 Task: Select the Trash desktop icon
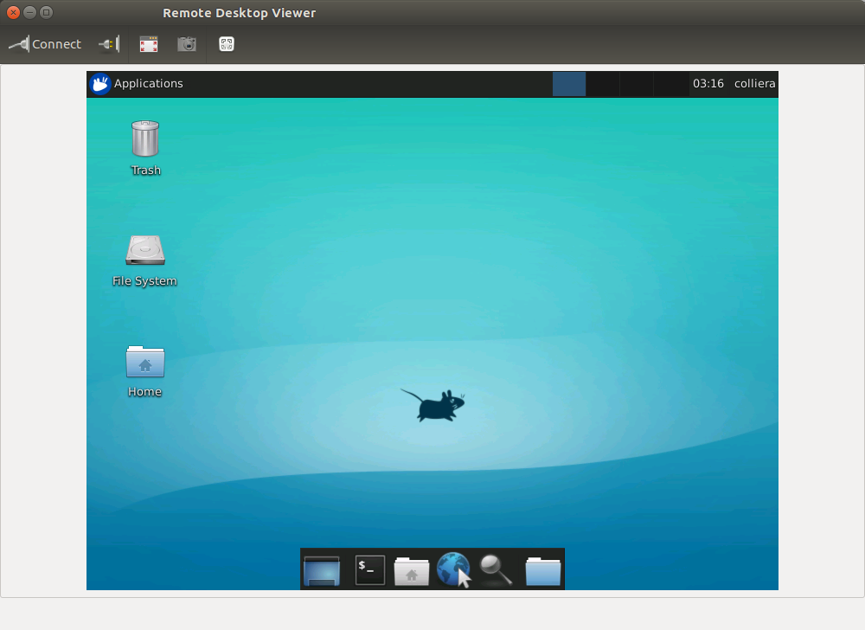click(145, 147)
